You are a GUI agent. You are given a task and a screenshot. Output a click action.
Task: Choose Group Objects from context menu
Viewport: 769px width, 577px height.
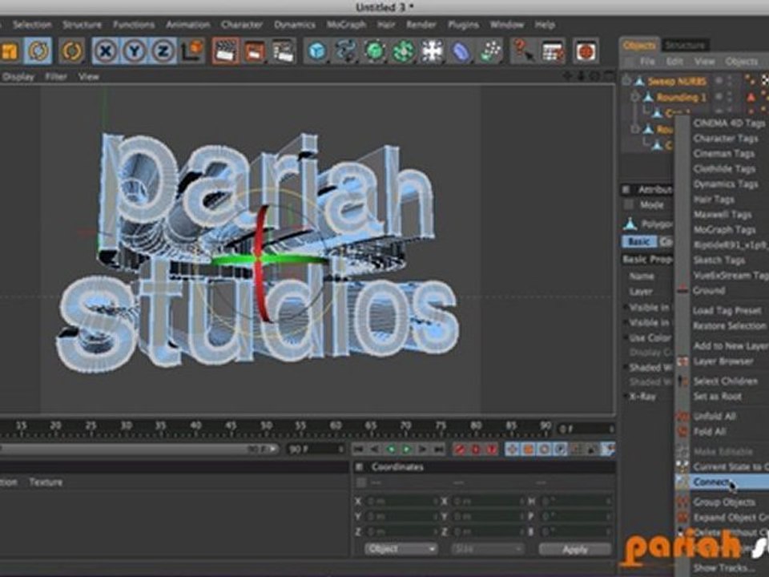pyautogui.click(x=724, y=502)
